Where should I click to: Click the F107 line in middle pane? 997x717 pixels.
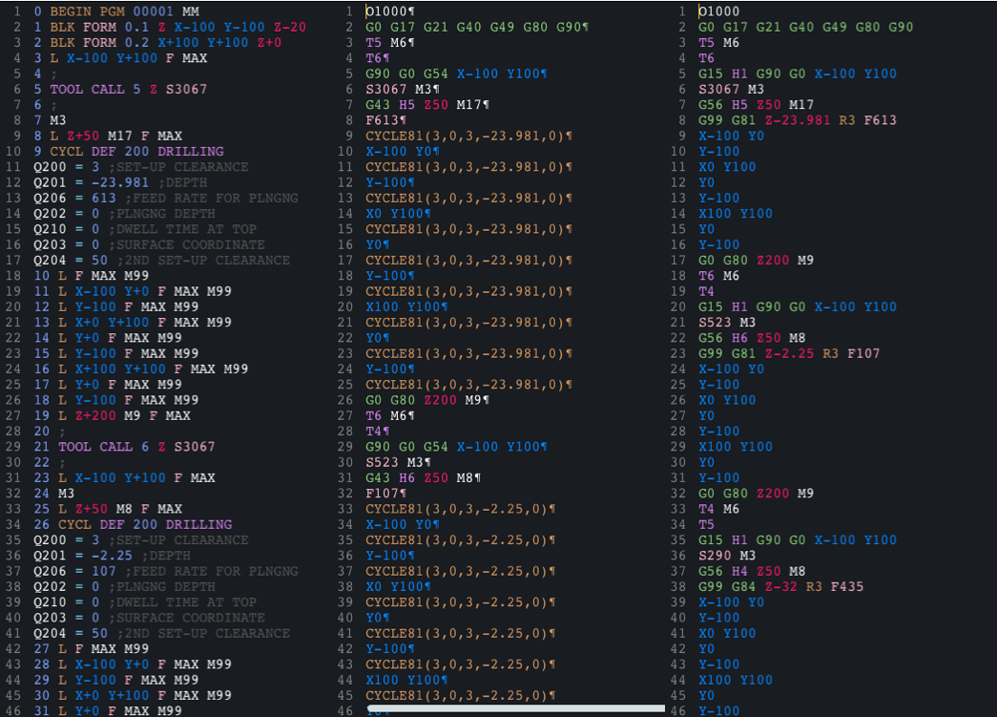384,494
